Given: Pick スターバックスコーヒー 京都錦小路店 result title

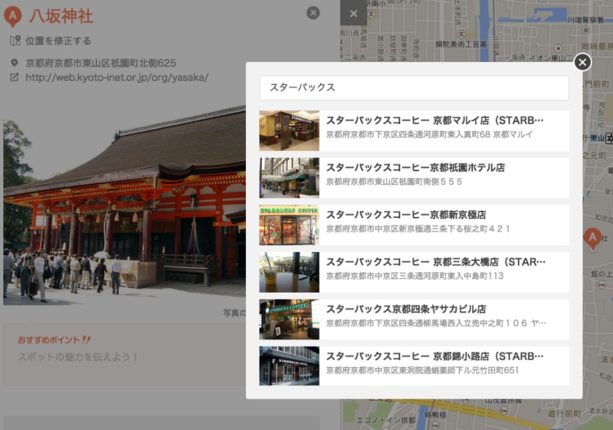Looking at the screenshot, I should 435,356.
